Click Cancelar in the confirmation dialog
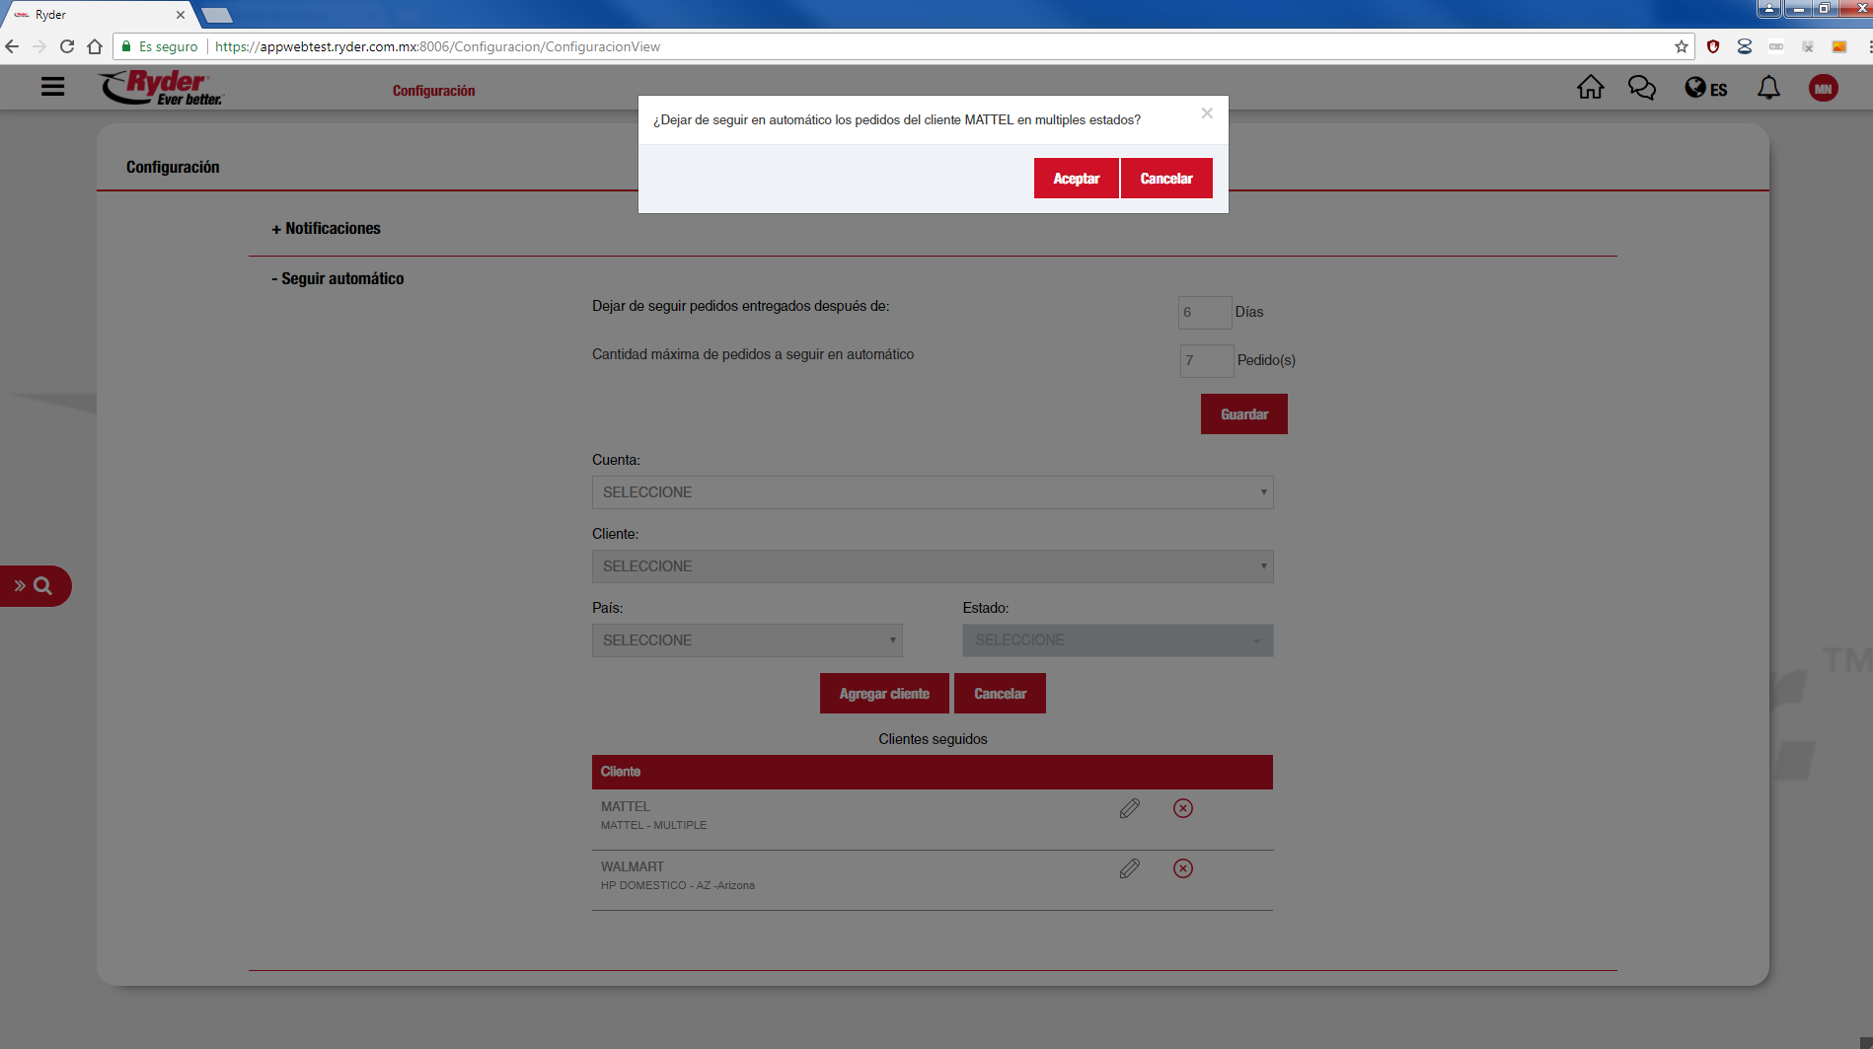 coord(1165,179)
